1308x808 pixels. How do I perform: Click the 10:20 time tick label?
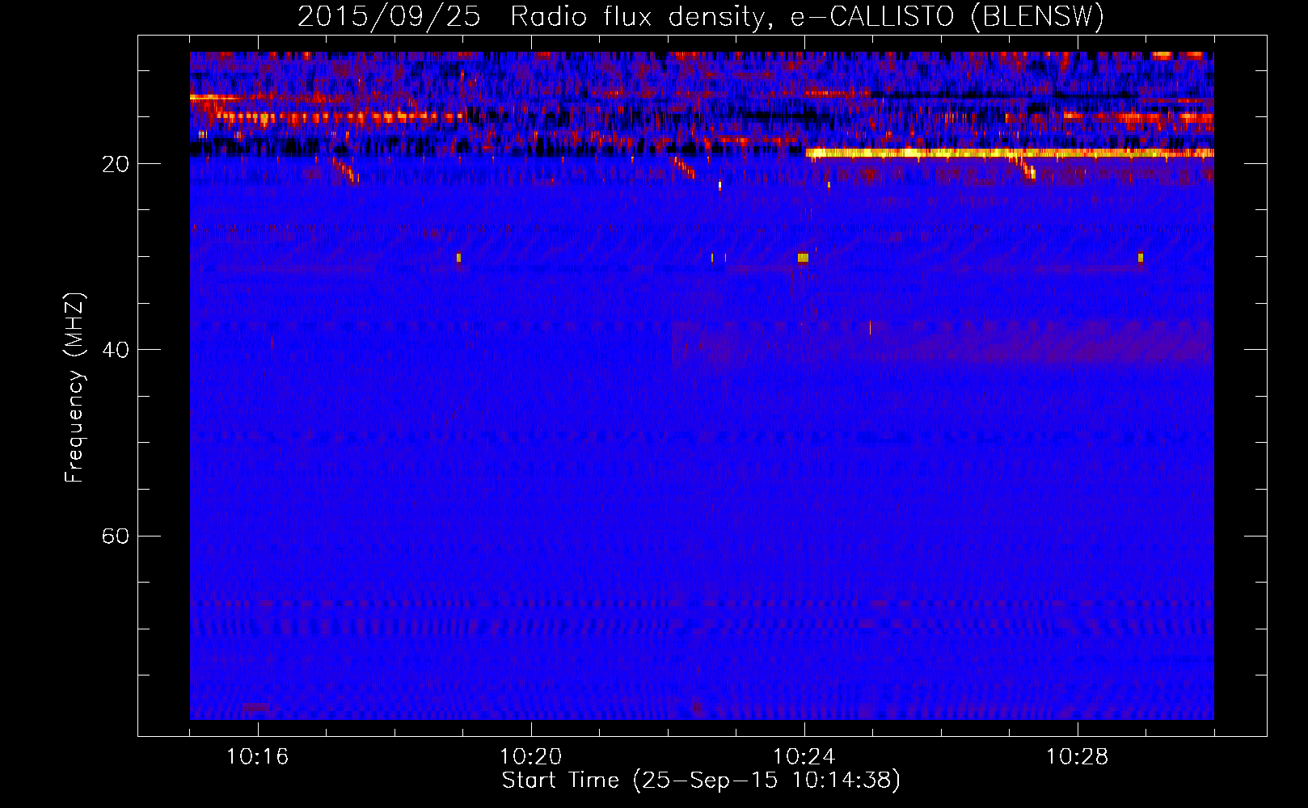click(530, 757)
